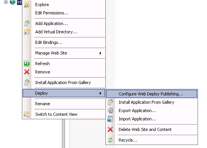Choose Edit Permissions... menu entry
Image resolution: width=207 pixels, height=148 pixels.
tap(64, 13)
